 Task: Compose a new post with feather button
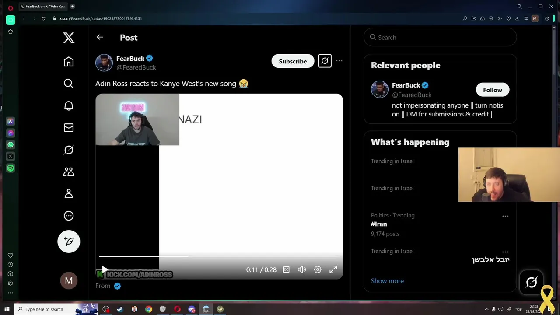(69, 241)
